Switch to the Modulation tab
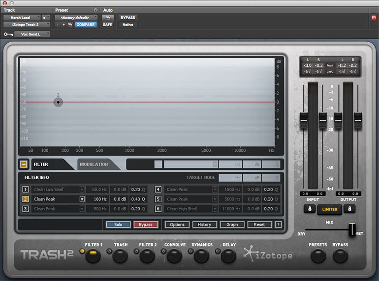This screenshot has height=281, width=379. point(94,164)
